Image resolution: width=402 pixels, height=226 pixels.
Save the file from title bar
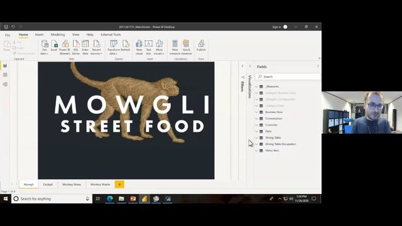pyautogui.click(x=6, y=27)
